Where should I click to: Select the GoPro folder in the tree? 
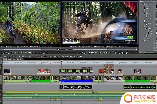click(147, 7)
